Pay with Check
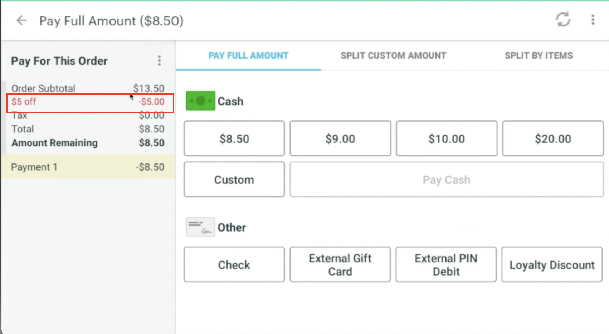The image size is (609, 334). [234, 265]
